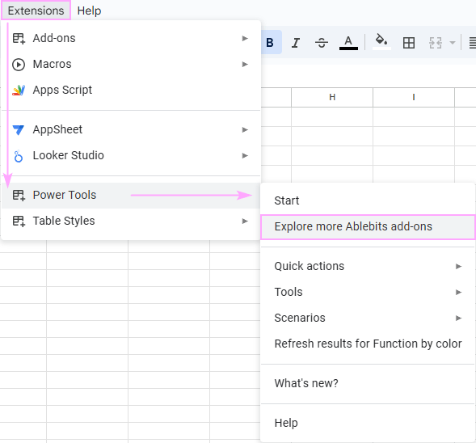Choose Quick actions in submenu
The width and height of the screenshot is (476, 443).
click(368, 267)
